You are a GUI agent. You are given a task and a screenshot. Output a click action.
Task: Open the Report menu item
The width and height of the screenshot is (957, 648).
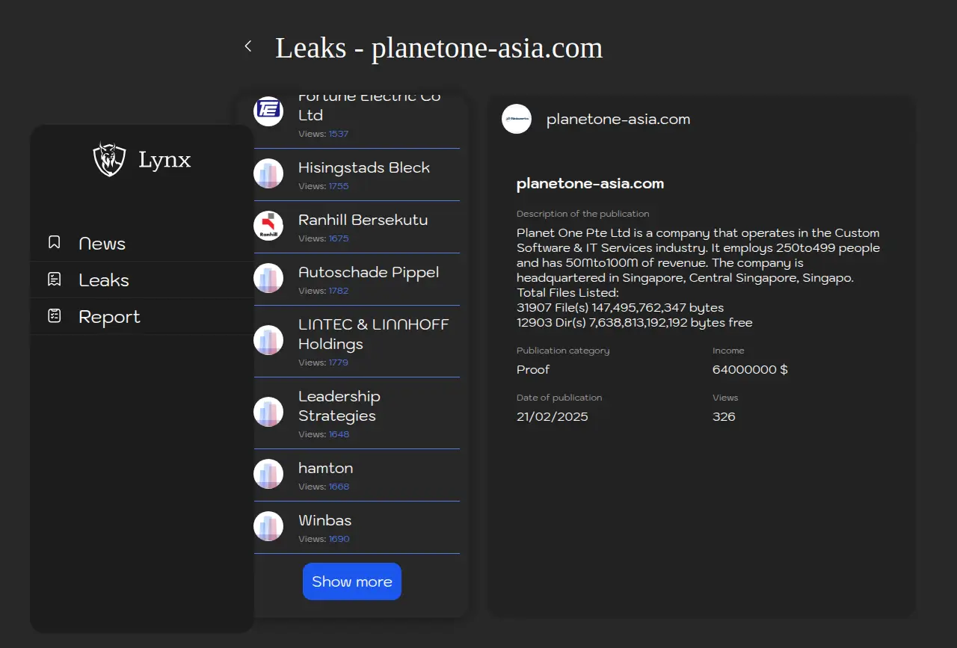click(x=109, y=317)
